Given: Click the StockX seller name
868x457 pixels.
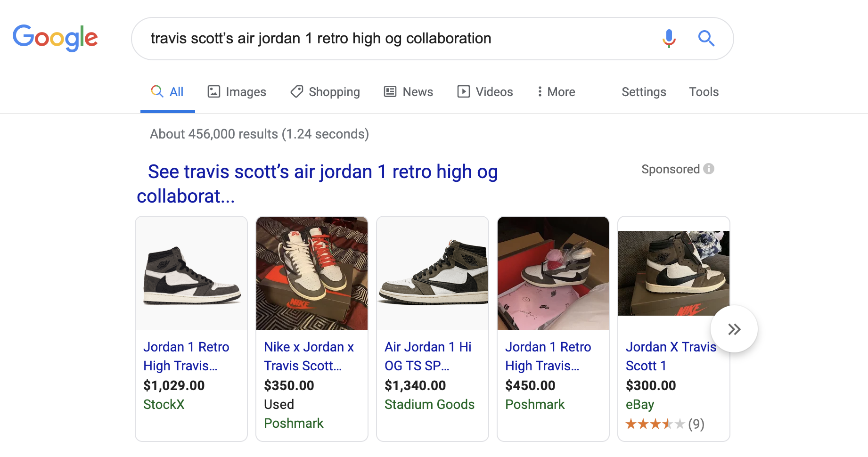Looking at the screenshot, I should pos(164,404).
